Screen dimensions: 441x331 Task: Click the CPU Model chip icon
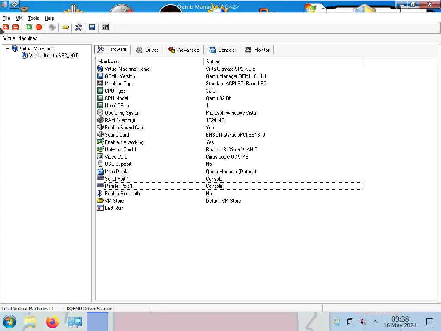coord(100,98)
